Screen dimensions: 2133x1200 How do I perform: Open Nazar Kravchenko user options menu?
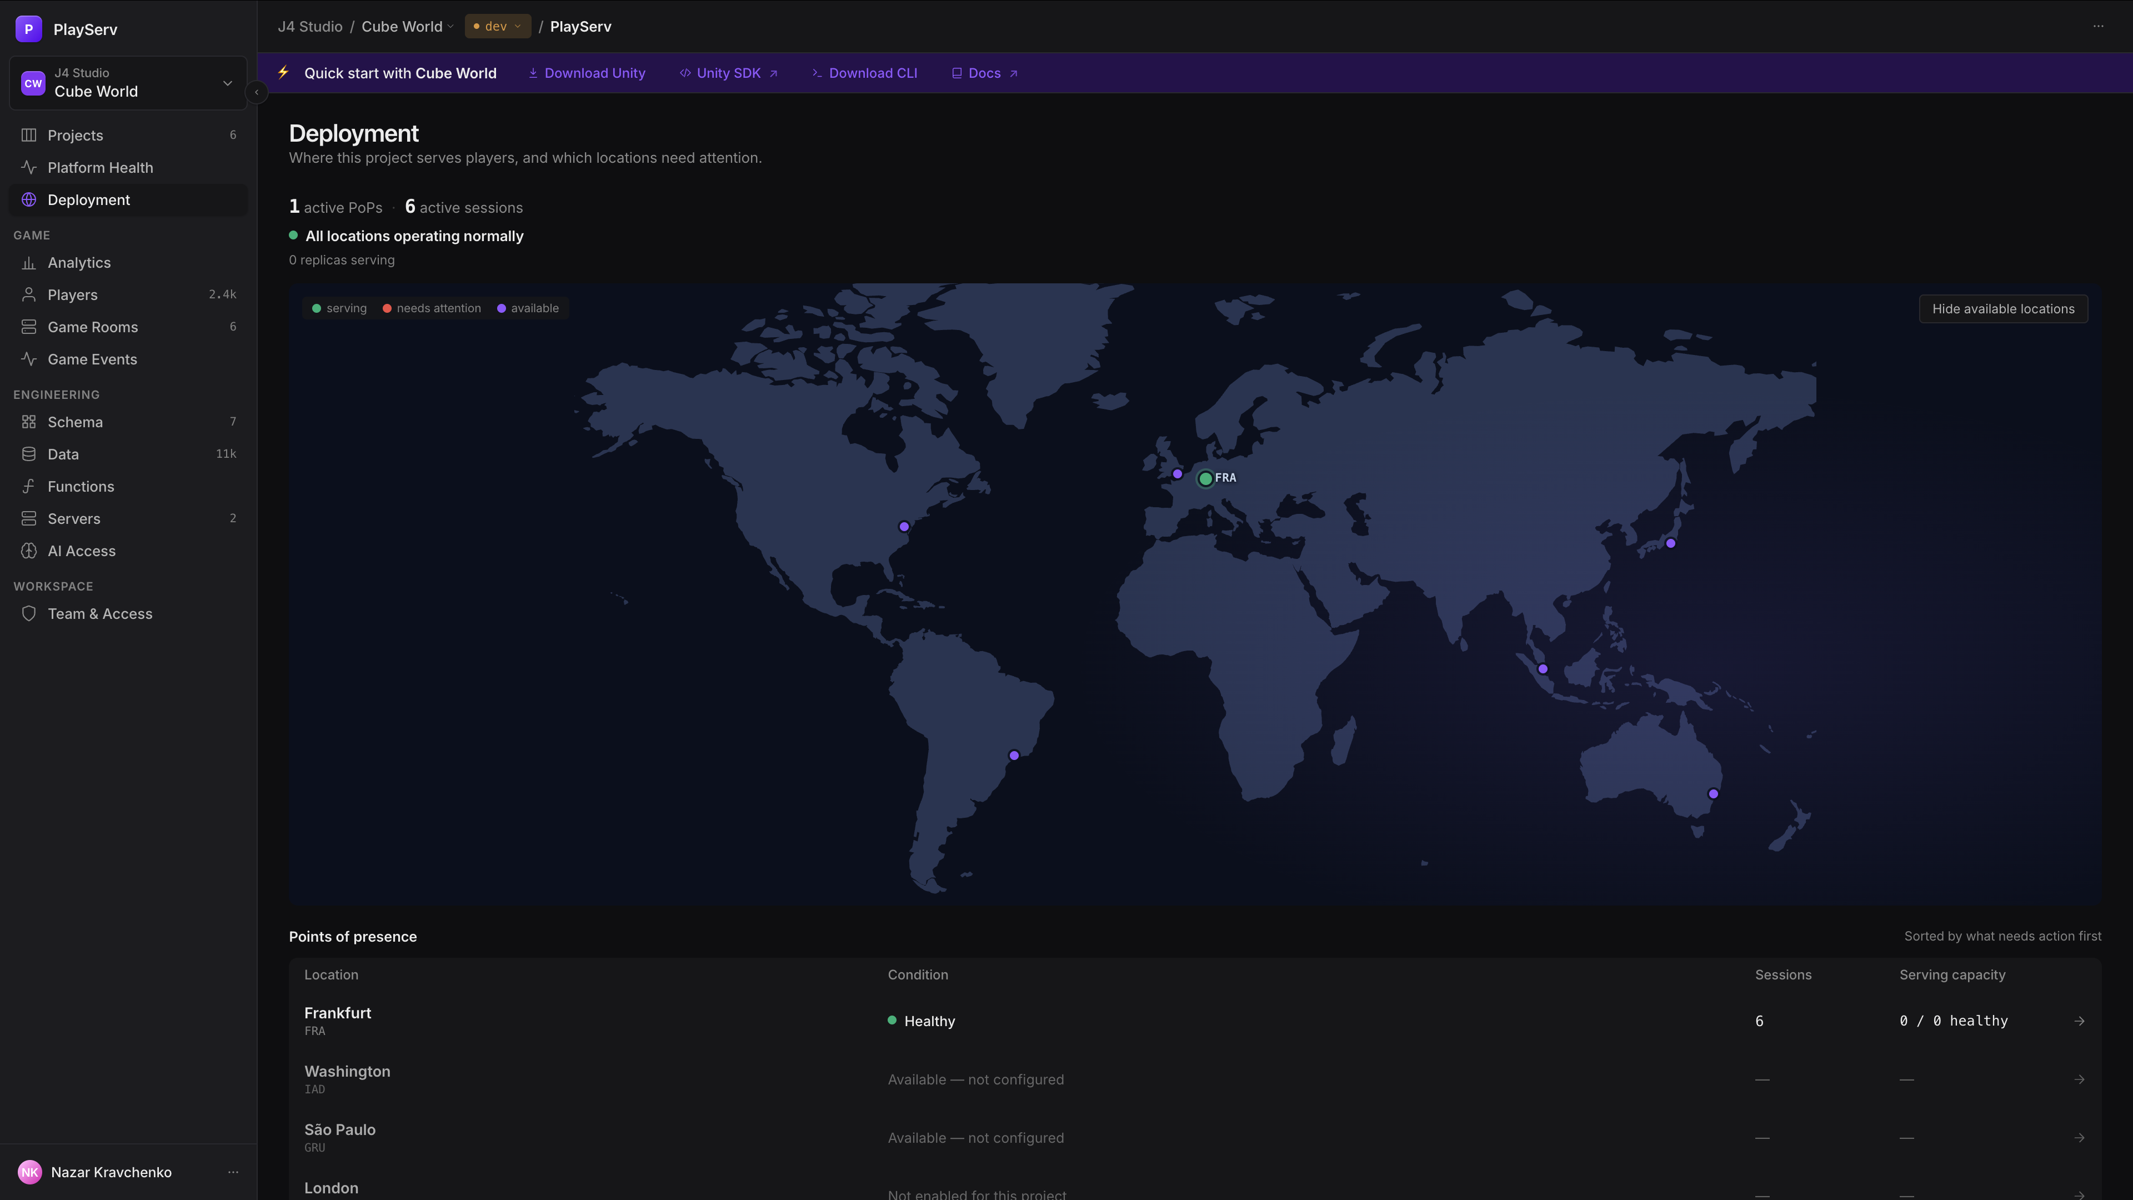[x=233, y=1172]
